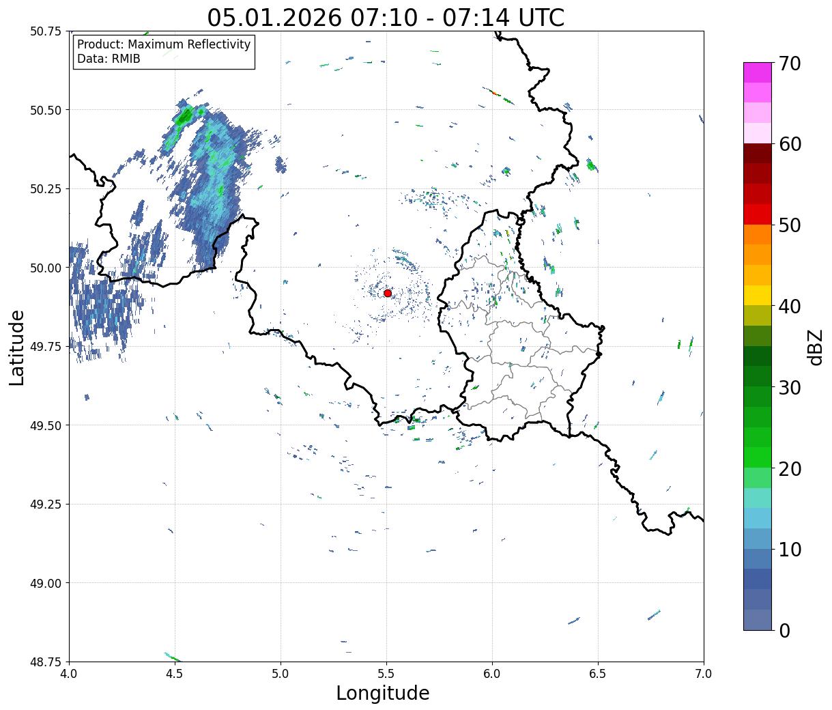Click the dBZ colorbar label
832x710 pixels.
tap(815, 346)
